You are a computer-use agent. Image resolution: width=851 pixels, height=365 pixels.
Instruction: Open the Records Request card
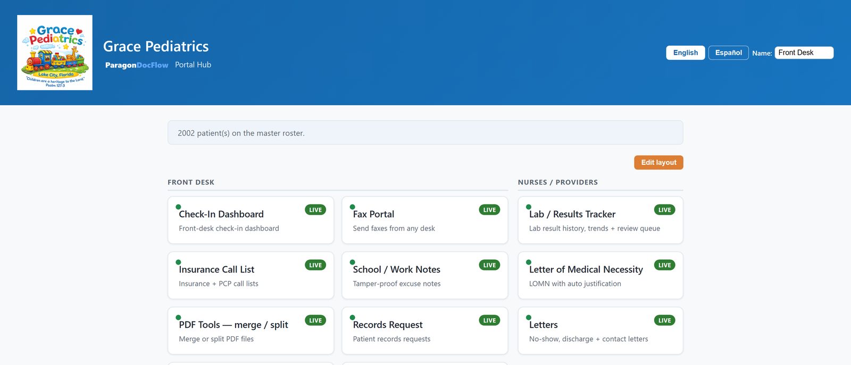point(424,330)
